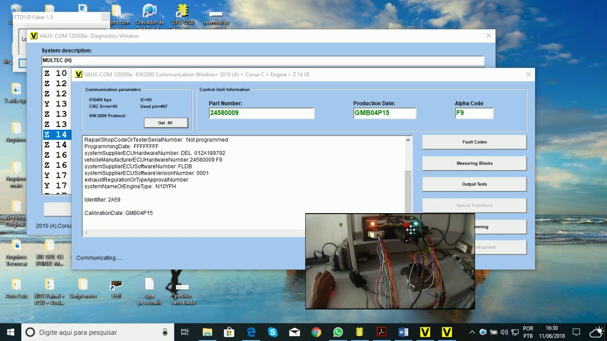Open the Windows Start menu
This screenshot has height=341, width=607.
pyautogui.click(x=10, y=332)
